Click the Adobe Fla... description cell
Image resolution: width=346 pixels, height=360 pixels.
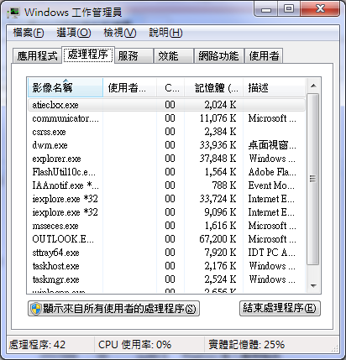tap(272, 172)
